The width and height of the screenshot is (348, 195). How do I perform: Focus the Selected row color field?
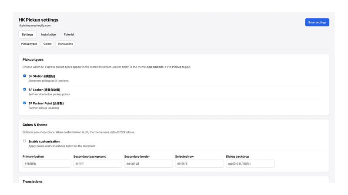[x=199, y=164]
